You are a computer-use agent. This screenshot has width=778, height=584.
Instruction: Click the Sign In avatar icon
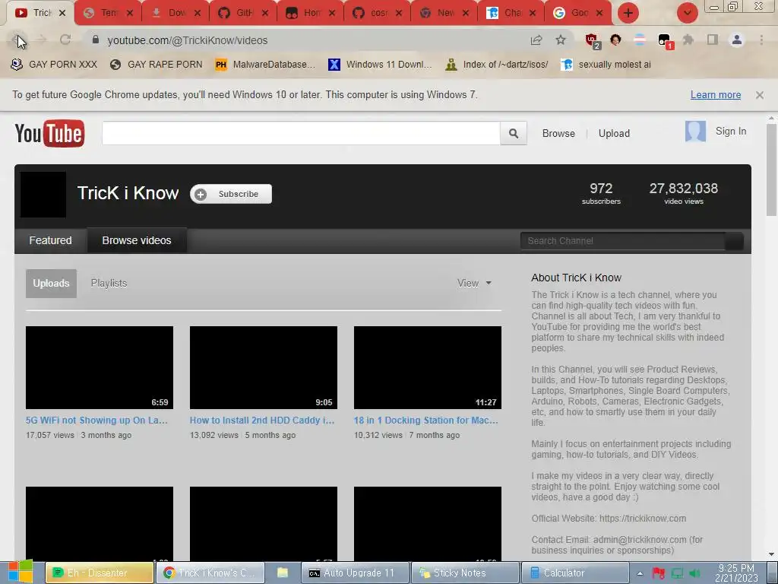tap(695, 132)
